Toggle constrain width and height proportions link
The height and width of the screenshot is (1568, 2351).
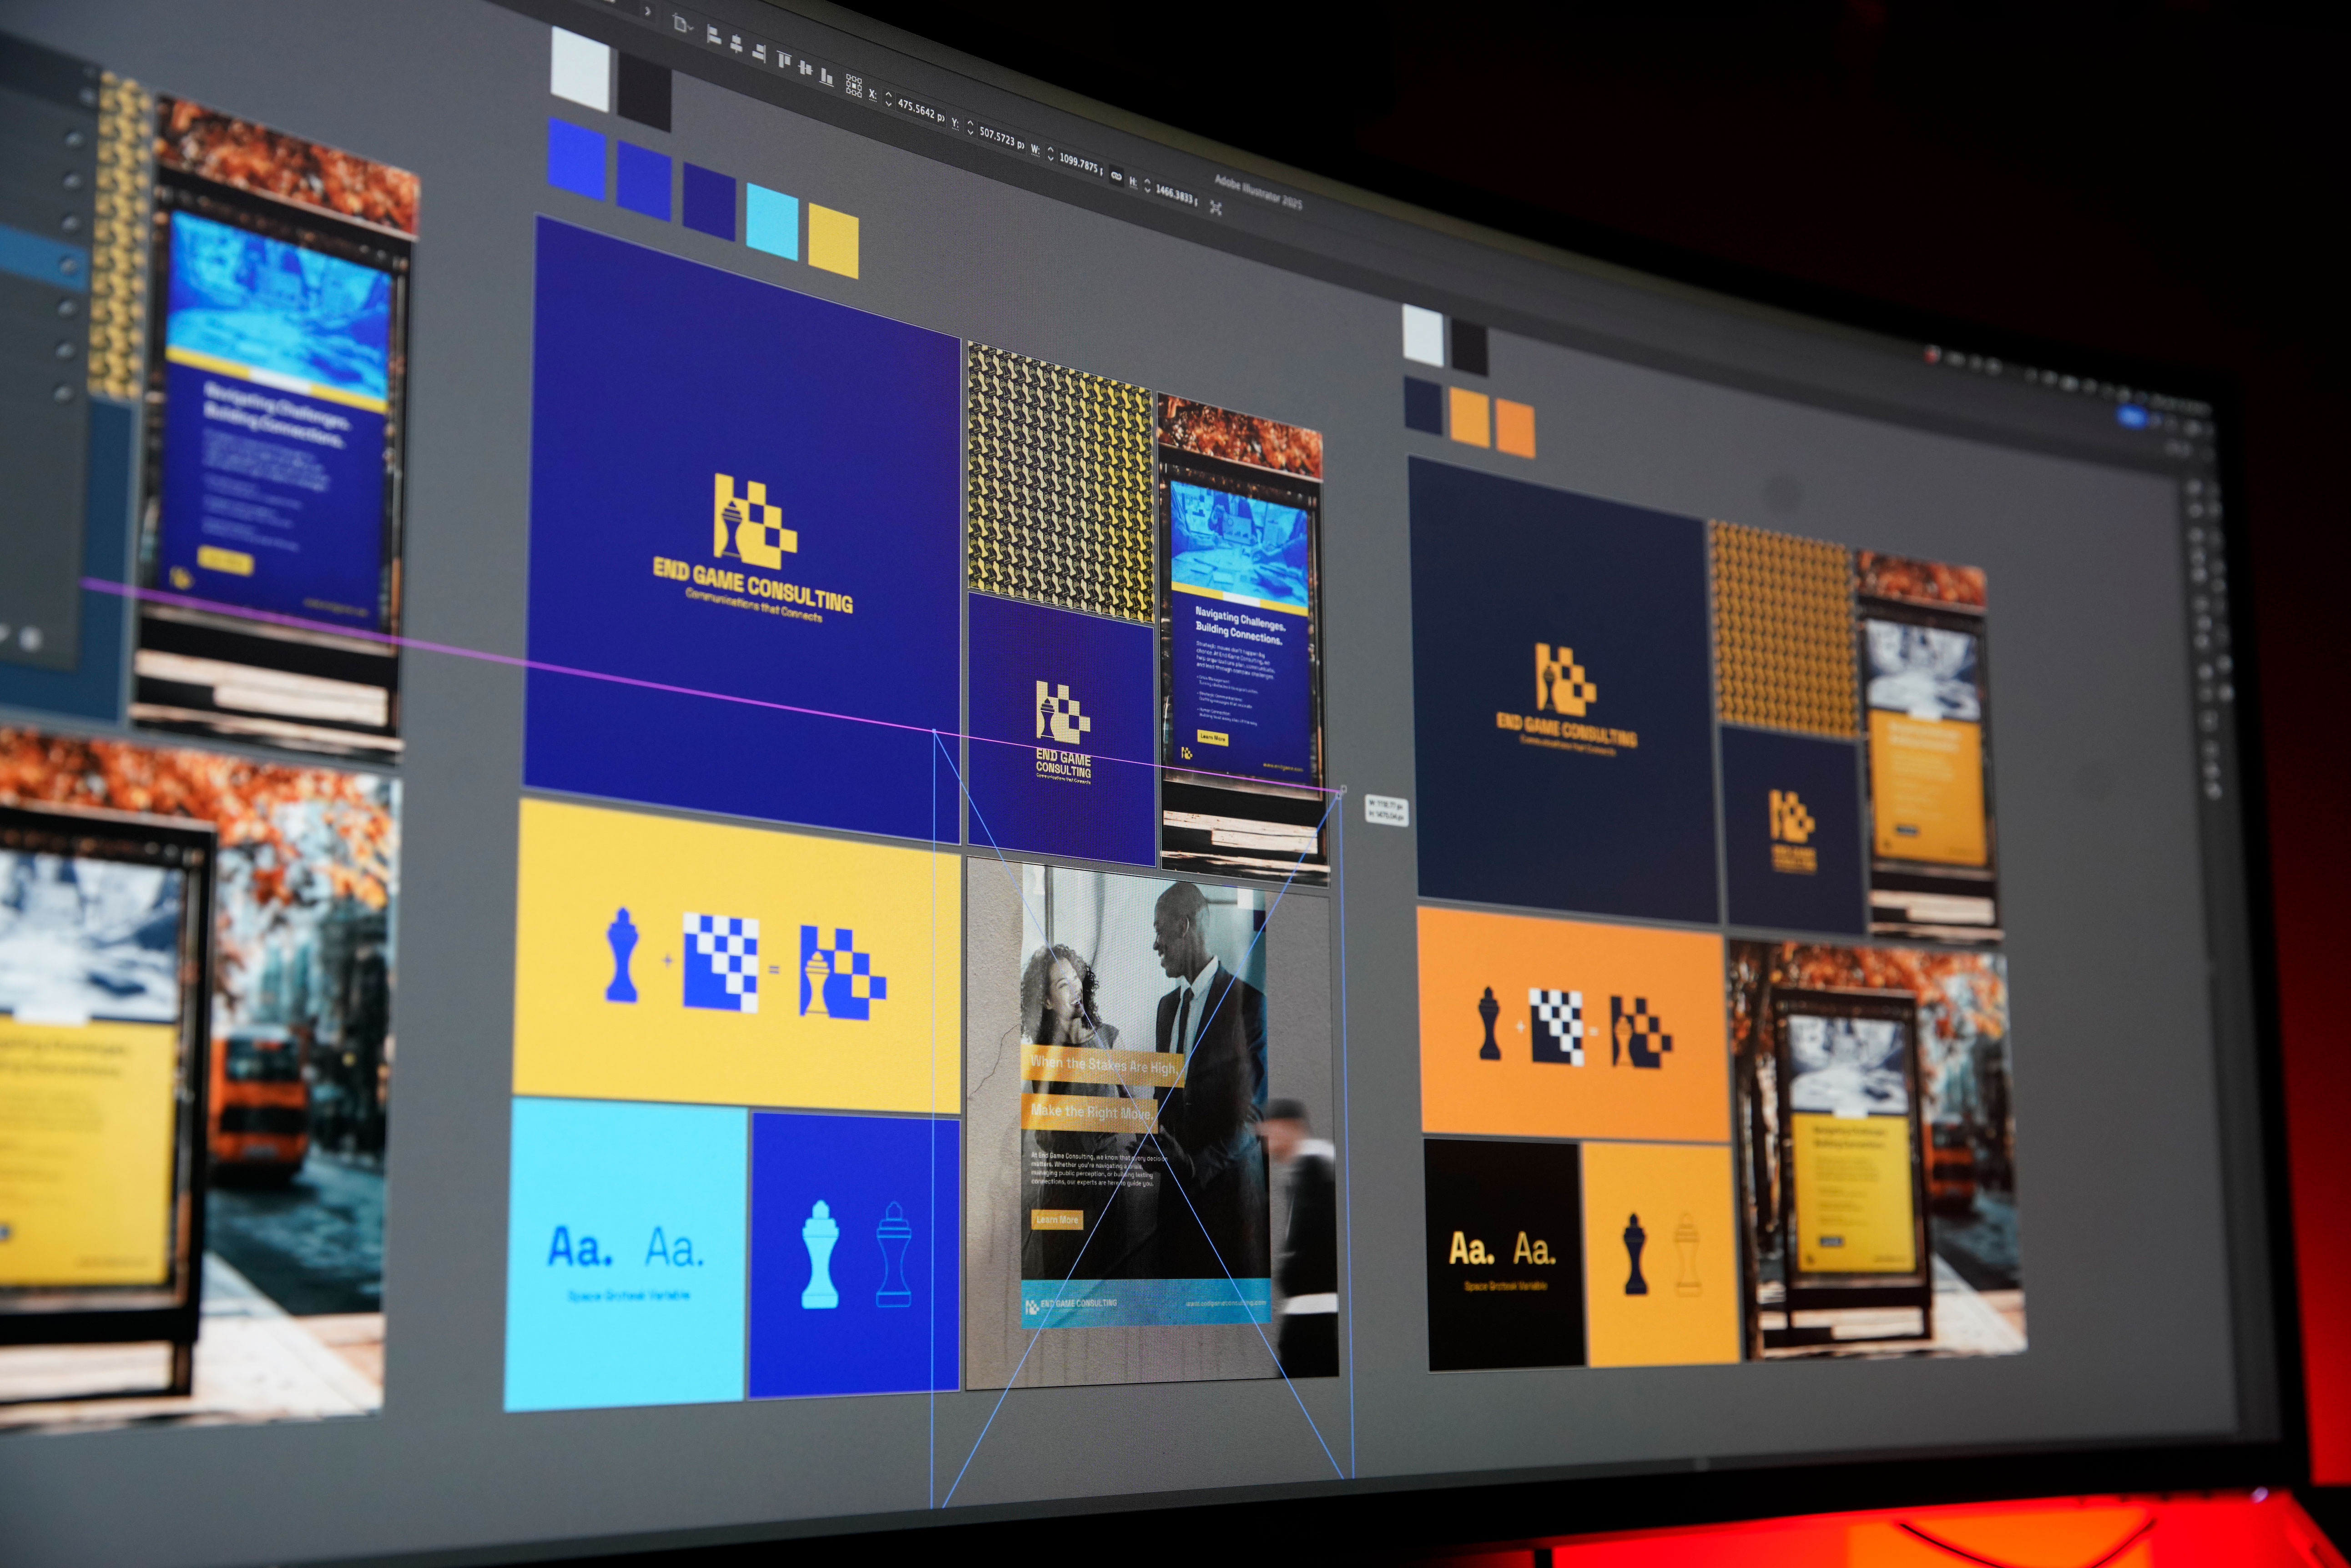point(1116,175)
